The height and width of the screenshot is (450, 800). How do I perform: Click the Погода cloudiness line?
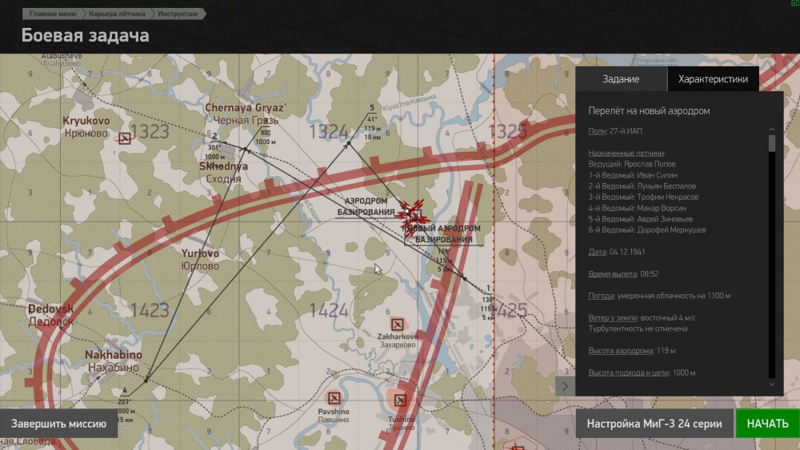659,296
